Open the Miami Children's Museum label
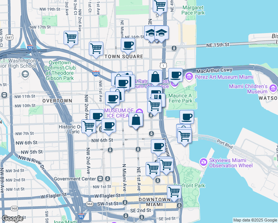Viewport: 278px width, 223px height. pyautogui.click(x=248, y=89)
